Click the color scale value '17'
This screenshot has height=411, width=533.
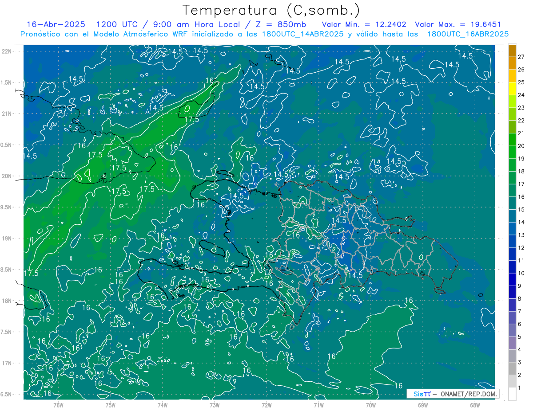click(x=521, y=184)
